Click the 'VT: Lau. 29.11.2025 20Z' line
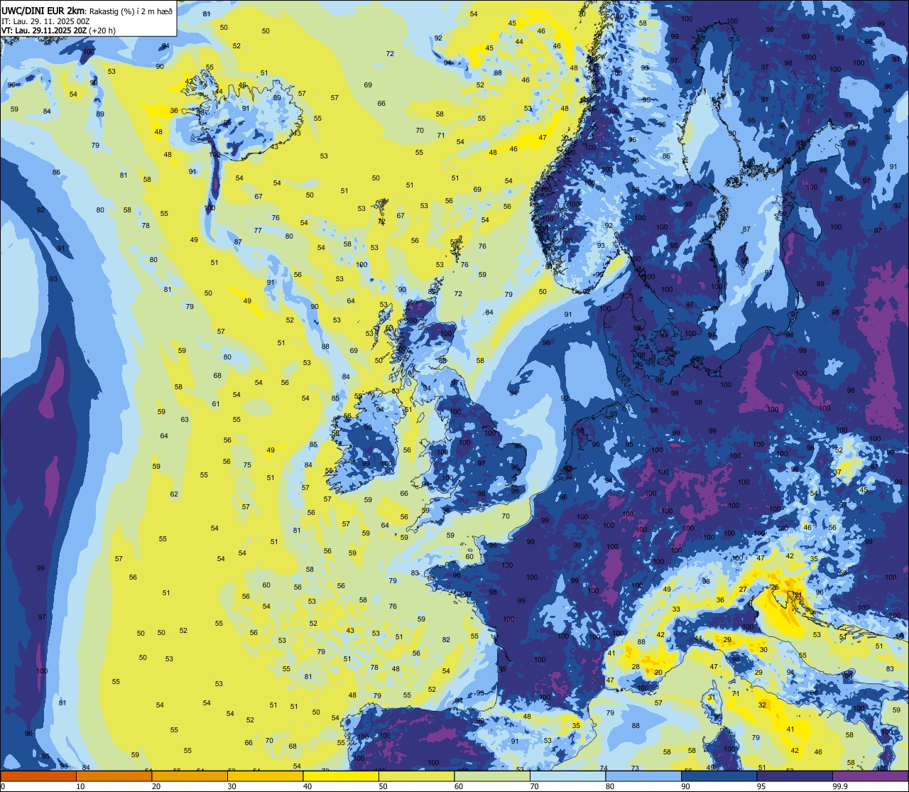 (45, 31)
